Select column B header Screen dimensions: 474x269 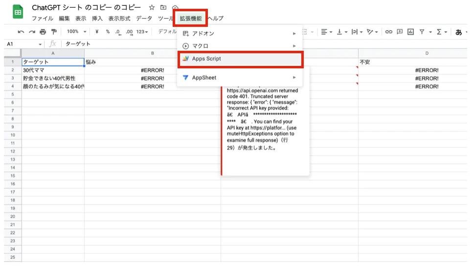153,53
